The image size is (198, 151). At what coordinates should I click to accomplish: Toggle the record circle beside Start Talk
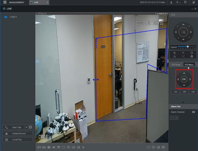pyautogui.click(x=30, y=127)
